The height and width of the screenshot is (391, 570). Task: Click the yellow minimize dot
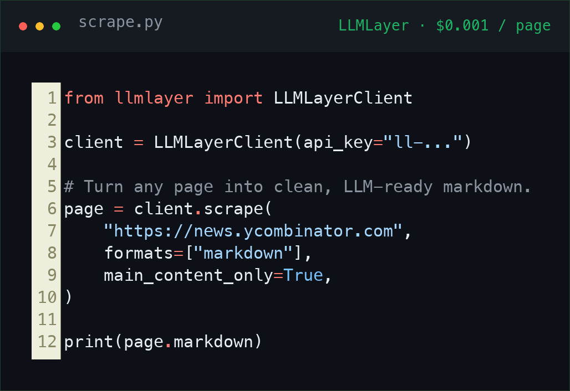[x=39, y=26]
